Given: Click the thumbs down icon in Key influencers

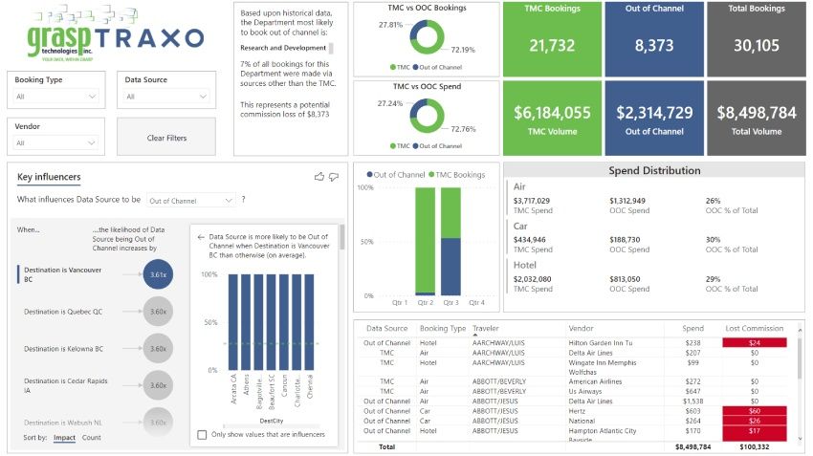Looking at the screenshot, I should [334, 177].
